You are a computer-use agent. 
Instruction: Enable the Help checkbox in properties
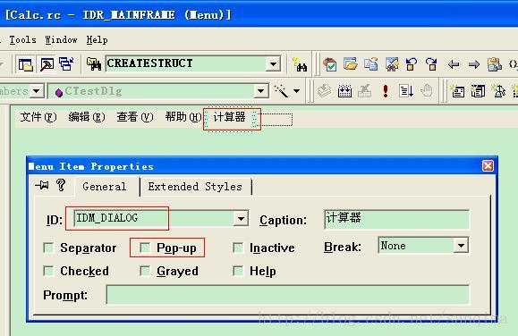(x=238, y=271)
